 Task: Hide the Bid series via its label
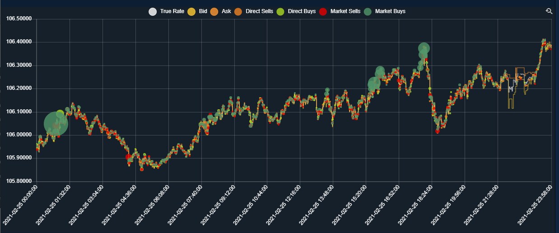[x=203, y=11]
